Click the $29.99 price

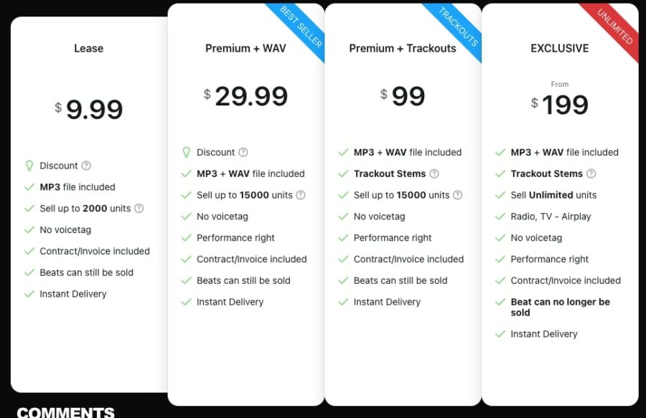point(245,96)
